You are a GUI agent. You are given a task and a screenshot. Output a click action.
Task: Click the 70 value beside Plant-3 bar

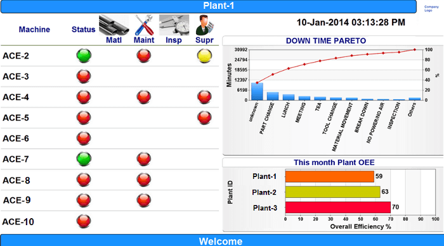click(395, 207)
